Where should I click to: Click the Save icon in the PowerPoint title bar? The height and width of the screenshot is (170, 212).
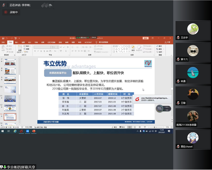coord(3,38)
